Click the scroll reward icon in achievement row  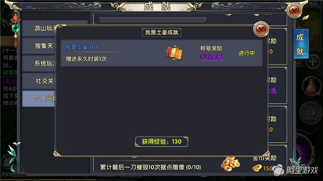pyautogui.click(x=174, y=53)
